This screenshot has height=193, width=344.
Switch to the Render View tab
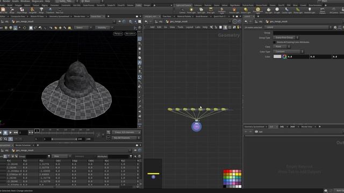(80, 17)
